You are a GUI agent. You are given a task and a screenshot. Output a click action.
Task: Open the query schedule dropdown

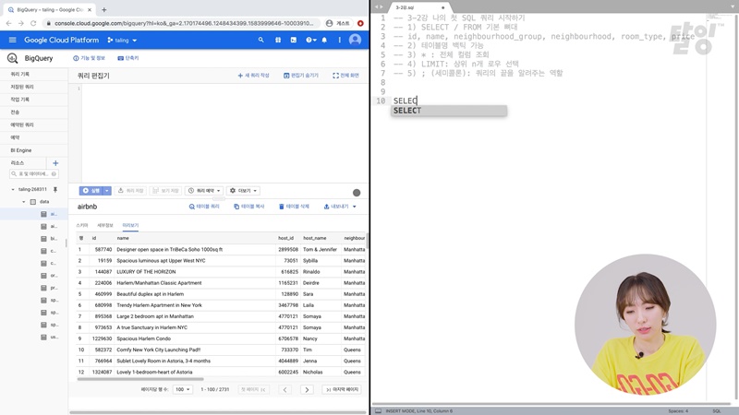point(204,191)
